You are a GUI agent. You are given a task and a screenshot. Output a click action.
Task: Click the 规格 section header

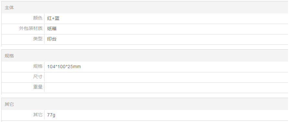(9, 56)
